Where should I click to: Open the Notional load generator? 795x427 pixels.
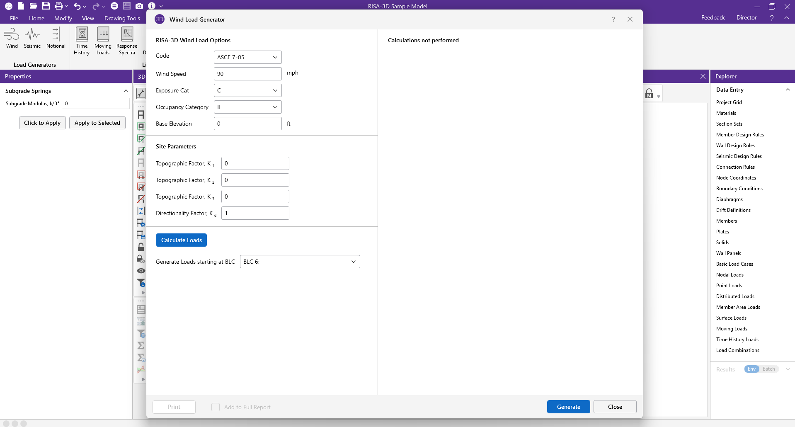(56, 38)
